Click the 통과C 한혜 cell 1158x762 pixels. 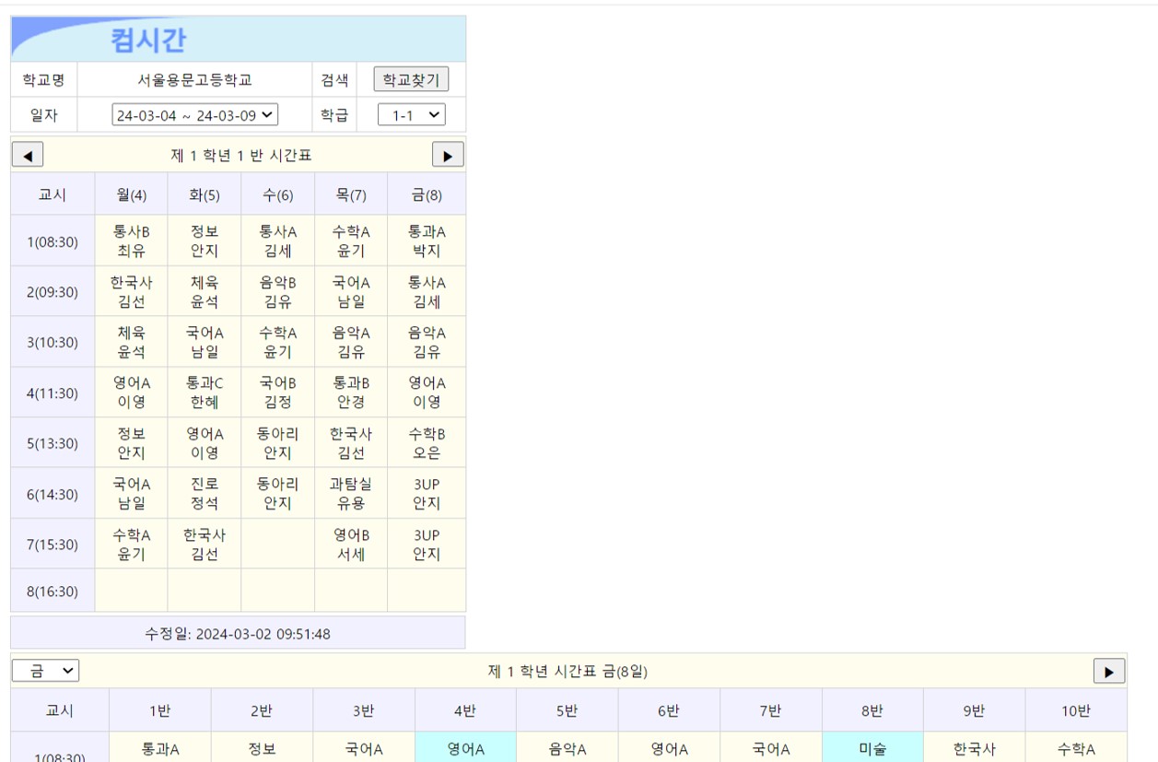pyautogui.click(x=205, y=393)
